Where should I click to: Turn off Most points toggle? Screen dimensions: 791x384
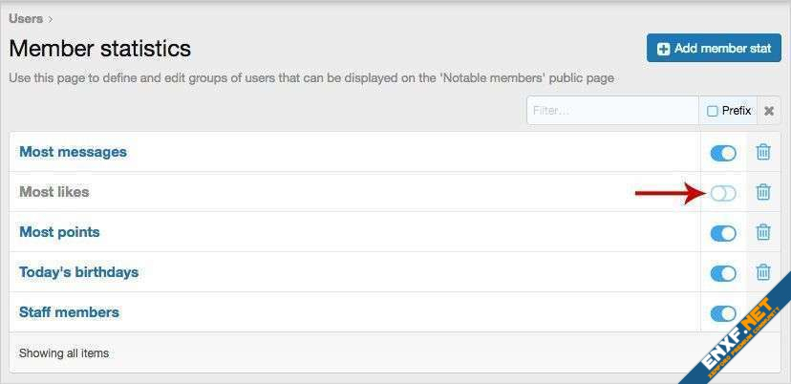723,233
